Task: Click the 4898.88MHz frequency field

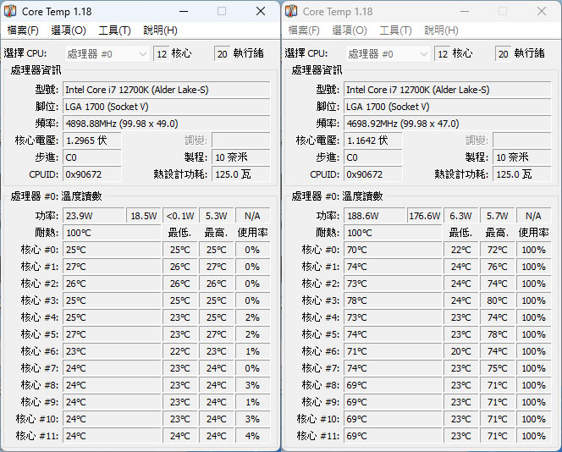Action: pos(166,124)
